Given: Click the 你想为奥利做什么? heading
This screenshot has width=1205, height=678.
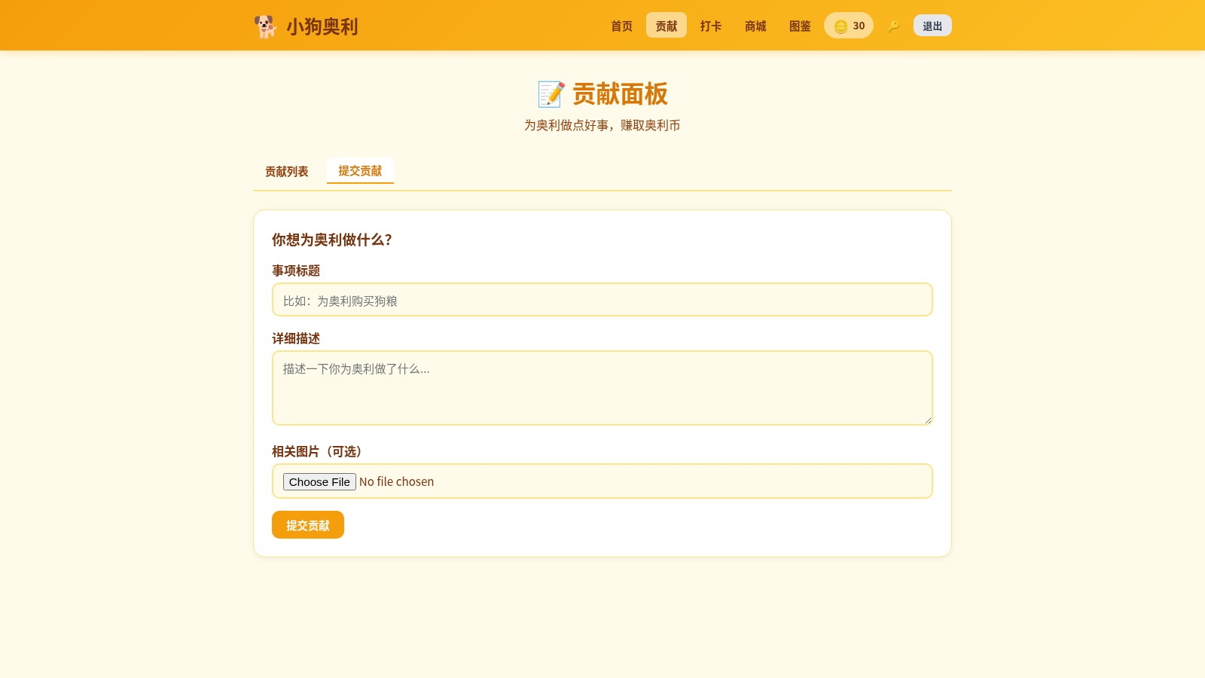Looking at the screenshot, I should tap(332, 240).
